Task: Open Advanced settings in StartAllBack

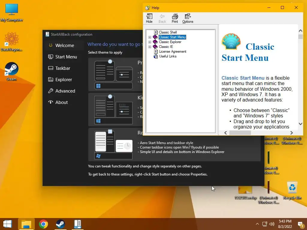Action: (64, 91)
